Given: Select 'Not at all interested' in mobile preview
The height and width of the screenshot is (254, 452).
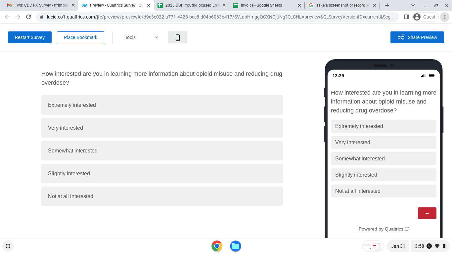Looking at the screenshot, I should pyautogui.click(x=383, y=191).
